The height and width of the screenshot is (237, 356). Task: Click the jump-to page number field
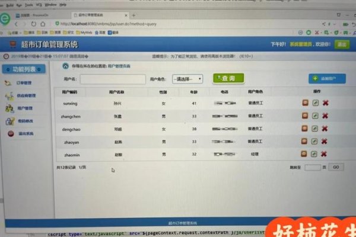(x=313, y=167)
